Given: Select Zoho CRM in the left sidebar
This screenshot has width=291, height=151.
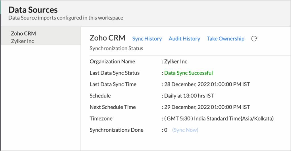Looking at the screenshot, I should 23,34.
